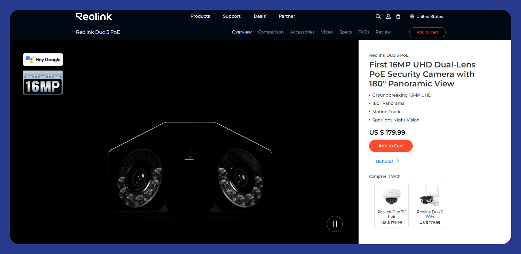This screenshot has width=521, height=254.
Task: Open the search icon in header
Action: (378, 17)
